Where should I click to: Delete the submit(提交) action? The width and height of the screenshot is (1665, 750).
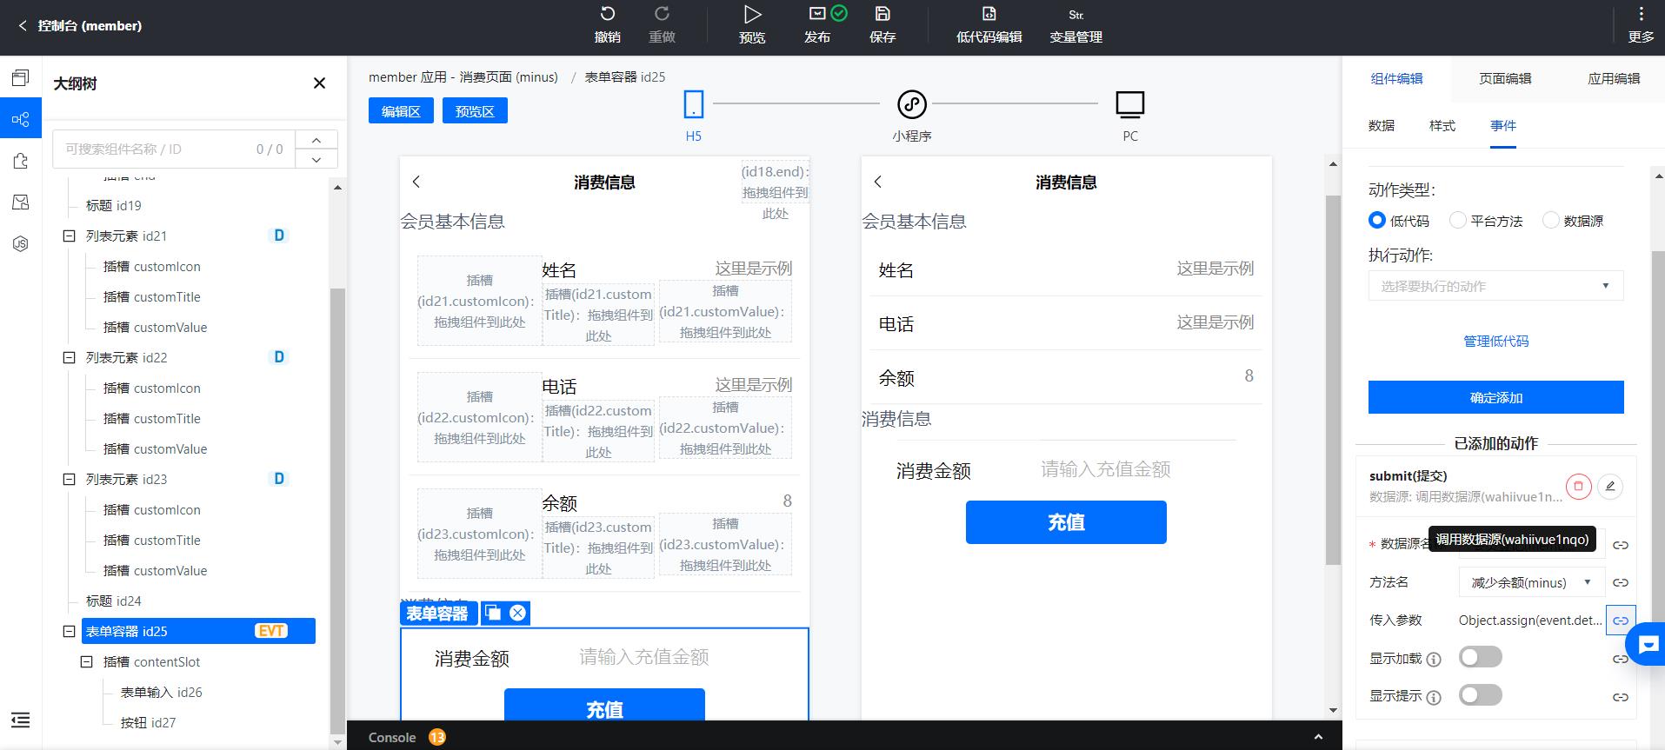click(x=1579, y=487)
